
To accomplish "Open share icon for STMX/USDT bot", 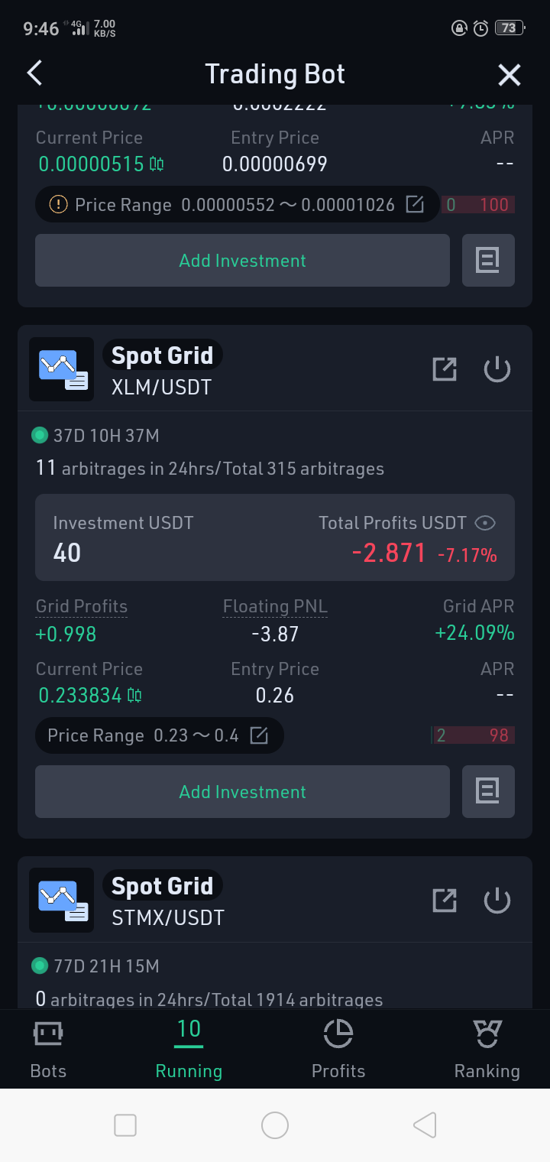I will click(445, 900).
